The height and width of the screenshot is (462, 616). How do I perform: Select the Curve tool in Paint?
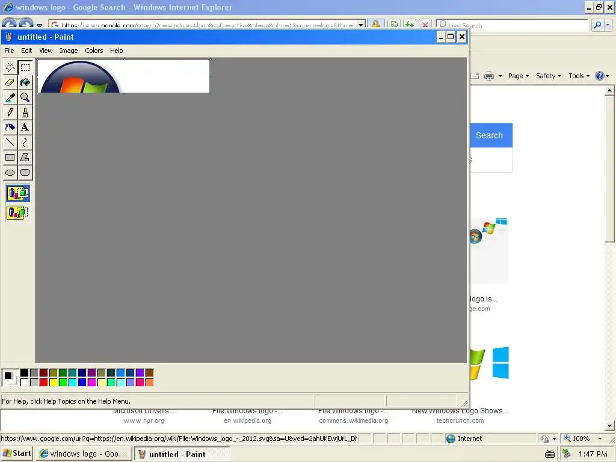pyautogui.click(x=25, y=142)
